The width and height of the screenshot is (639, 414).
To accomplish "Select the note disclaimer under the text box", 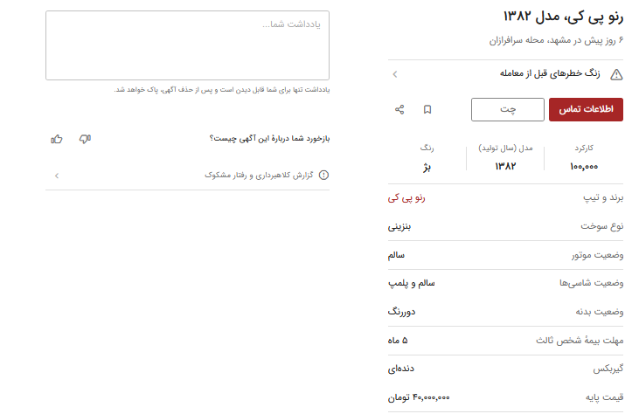I will 222,90.
